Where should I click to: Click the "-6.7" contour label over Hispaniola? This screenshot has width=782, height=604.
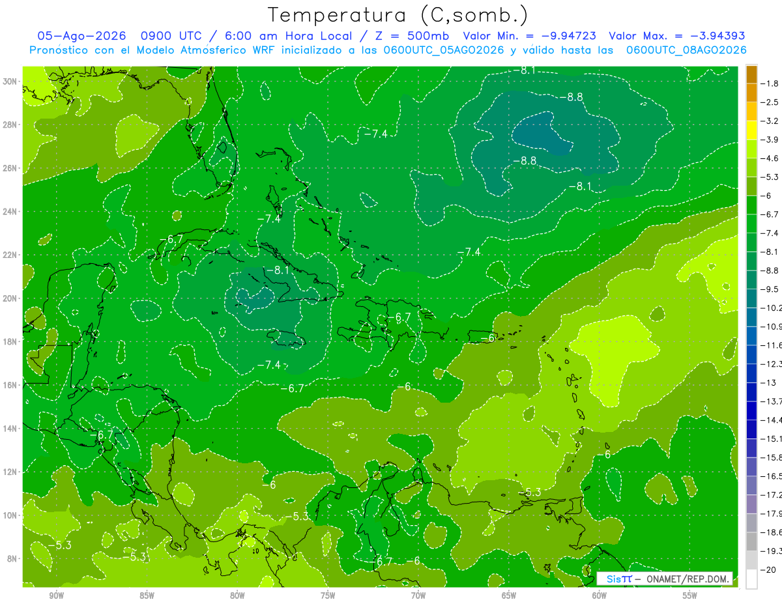[399, 317]
